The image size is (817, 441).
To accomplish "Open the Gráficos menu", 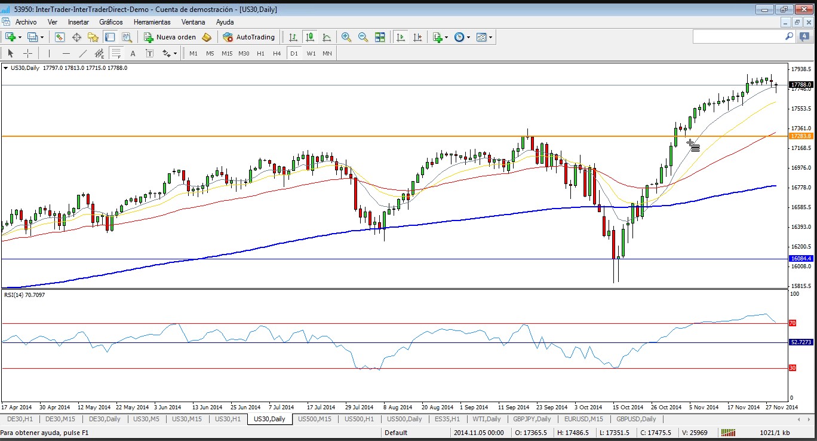I will tap(111, 22).
